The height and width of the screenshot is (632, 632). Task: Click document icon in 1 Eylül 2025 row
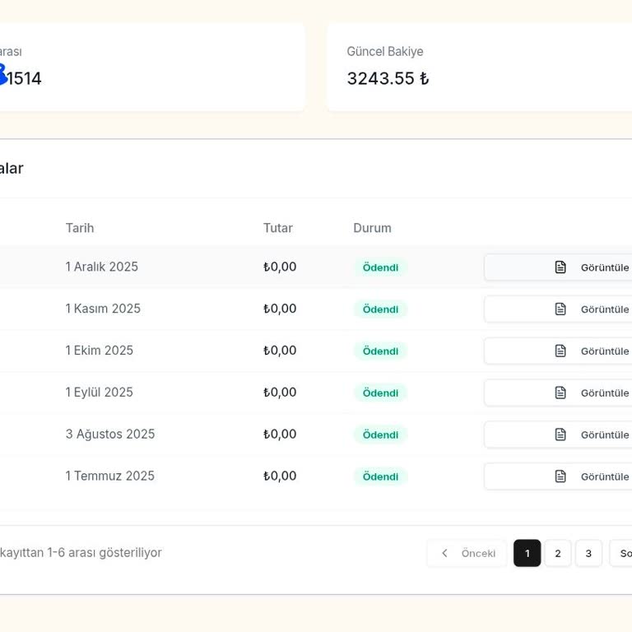560,393
